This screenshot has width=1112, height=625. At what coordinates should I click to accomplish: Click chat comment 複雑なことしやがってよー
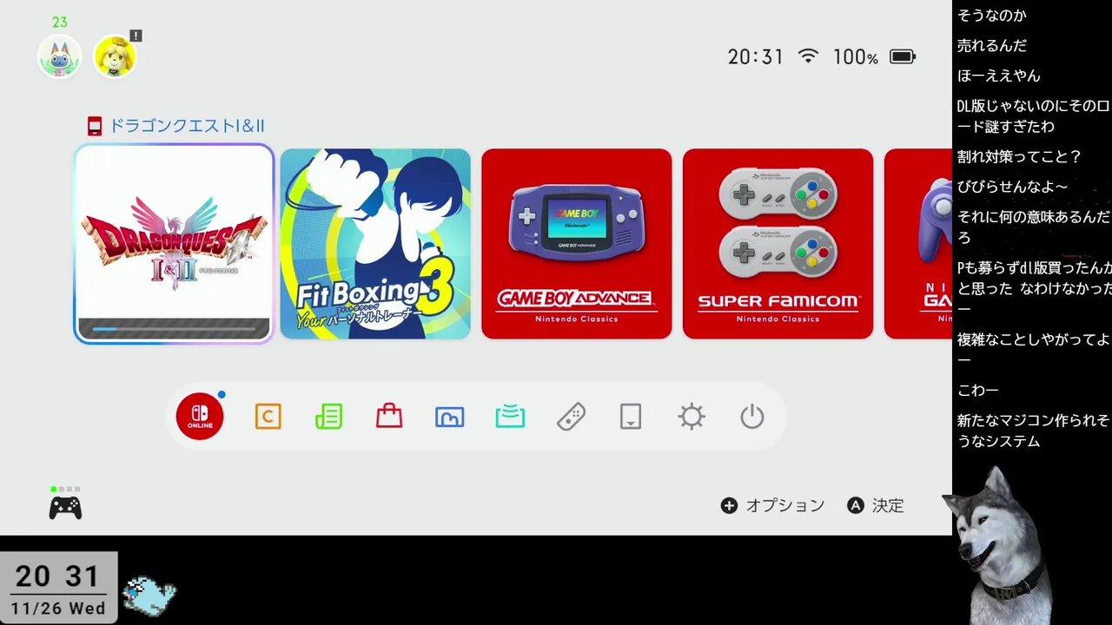(x=1033, y=349)
